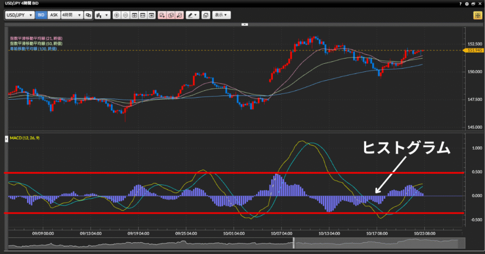Zoom in with the plus magnifier icon
Viewport: 485px width, 254px height.
(x=117, y=15)
